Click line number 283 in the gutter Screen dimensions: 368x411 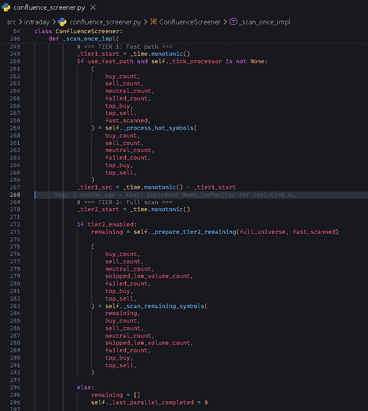(15, 306)
